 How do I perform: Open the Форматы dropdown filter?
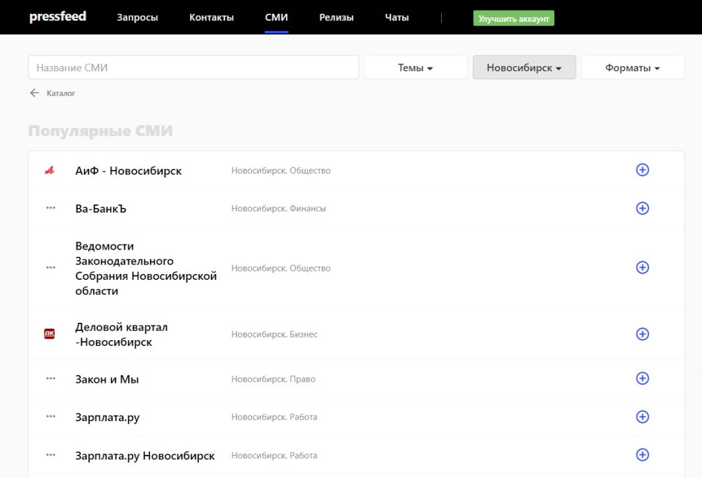pos(632,68)
